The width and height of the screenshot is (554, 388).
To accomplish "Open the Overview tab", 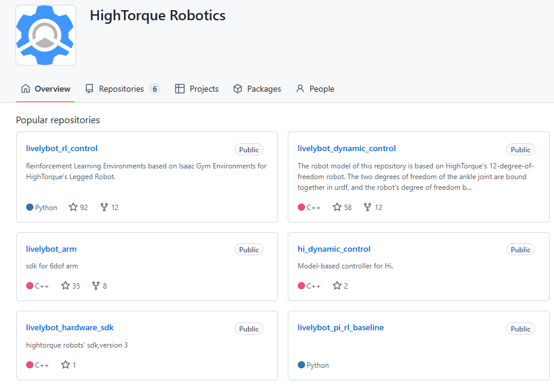I will [46, 89].
